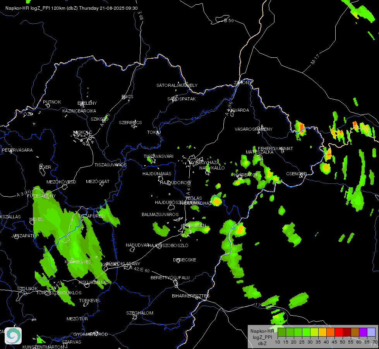
Task: Click the Napkor-HR legend caption
Action: coord(262,331)
